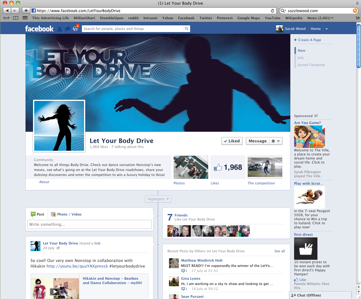Open the This Advertising Life bookmark
361x299 pixels.
[50, 18]
